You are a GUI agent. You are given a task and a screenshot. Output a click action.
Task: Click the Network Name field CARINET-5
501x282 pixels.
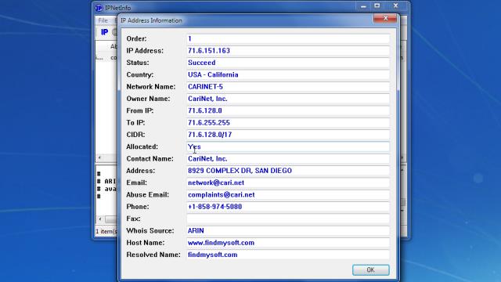288,87
